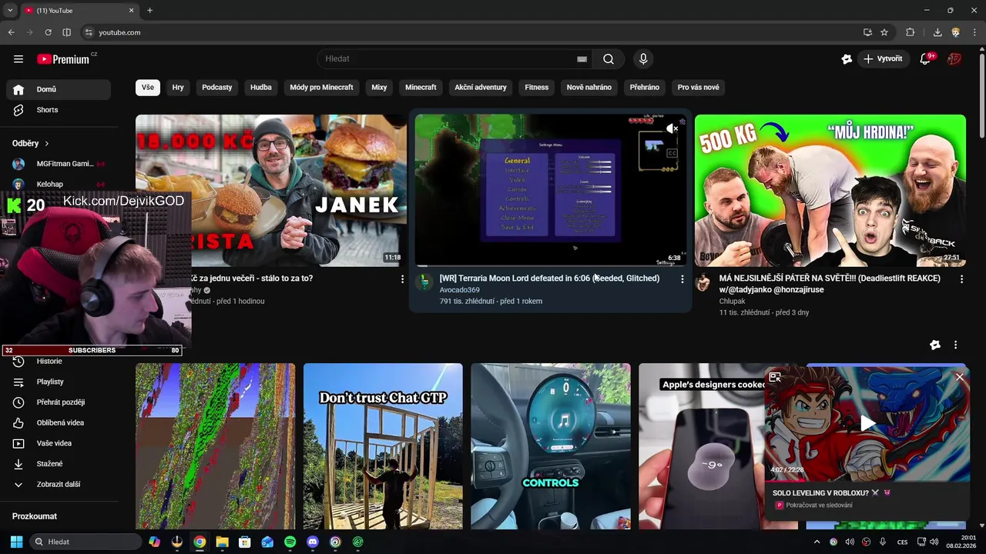The width and height of the screenshot is (986, 554).
Task: Open File Explorer from the taskbar
Action: coord(222,542)
